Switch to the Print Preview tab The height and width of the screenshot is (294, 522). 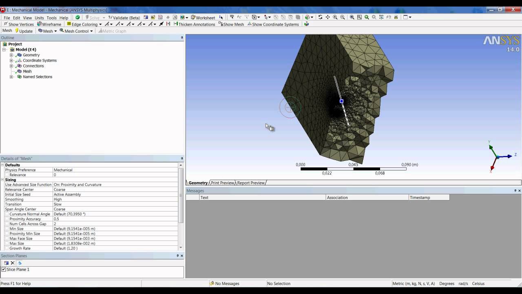click(222, 183)
